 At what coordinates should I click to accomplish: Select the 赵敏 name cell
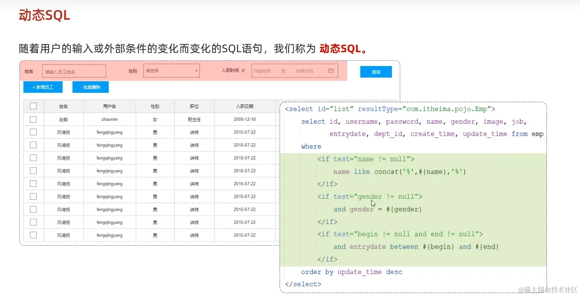(64, 119)
